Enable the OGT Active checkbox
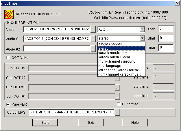The height and width of the screenshot is (131, 181). point(8,58)
